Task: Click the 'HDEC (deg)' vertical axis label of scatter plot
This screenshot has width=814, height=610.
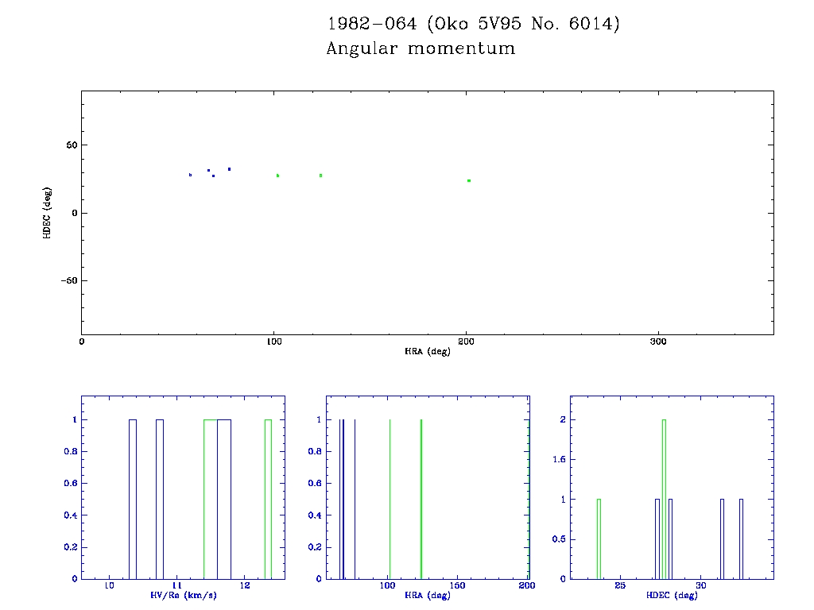Action: [x=47, y=213]
